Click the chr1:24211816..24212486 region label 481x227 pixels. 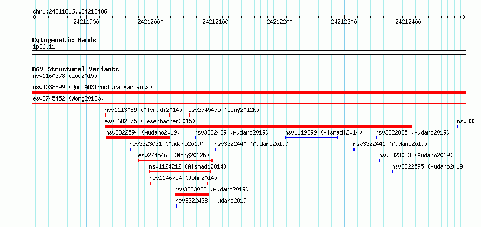click(70, 12)
